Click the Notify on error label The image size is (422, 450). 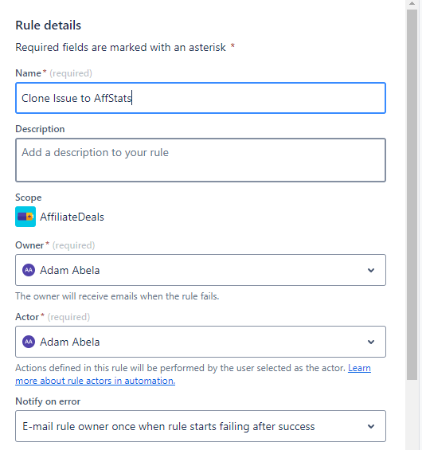tap(48, 401)
